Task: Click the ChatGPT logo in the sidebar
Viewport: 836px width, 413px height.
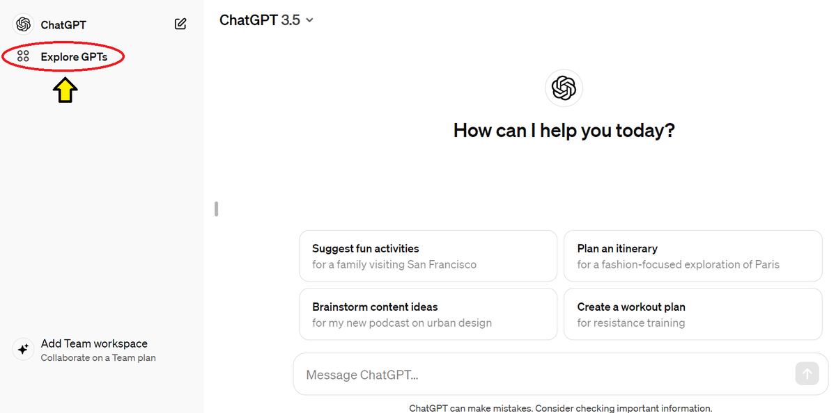Action: coord(23,24)
